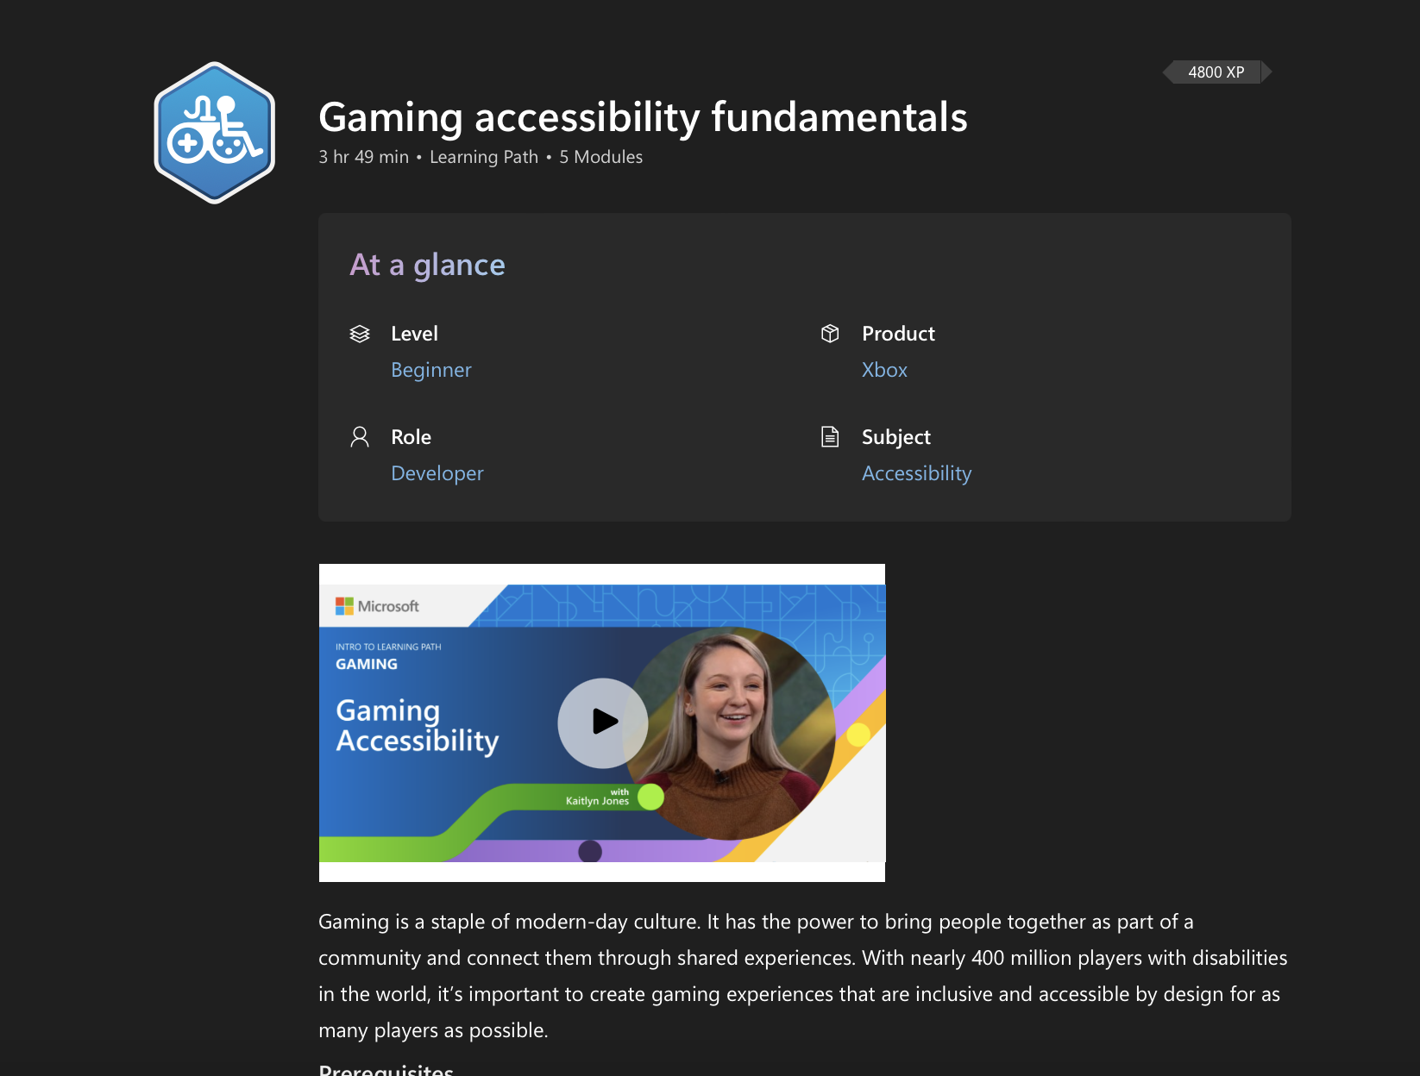Click the 'Subject' label
The height and width of the screenshot is (1076, 1420).
point(895,437)
